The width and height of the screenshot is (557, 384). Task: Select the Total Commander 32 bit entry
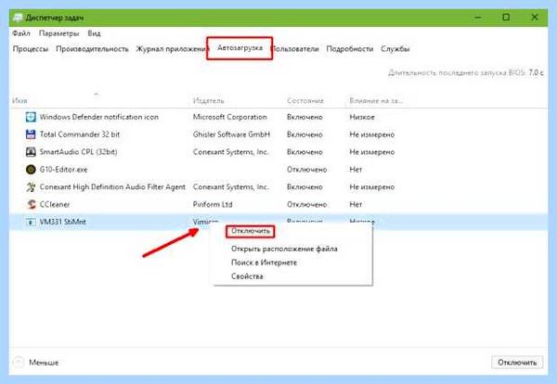click(x=80, y=134)
